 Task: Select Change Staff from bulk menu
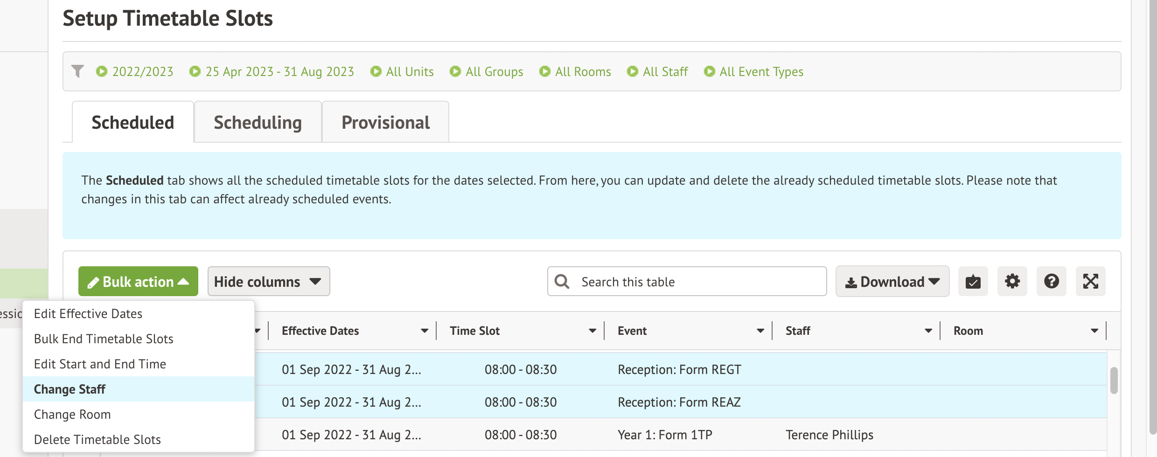[x=70, y=389]
